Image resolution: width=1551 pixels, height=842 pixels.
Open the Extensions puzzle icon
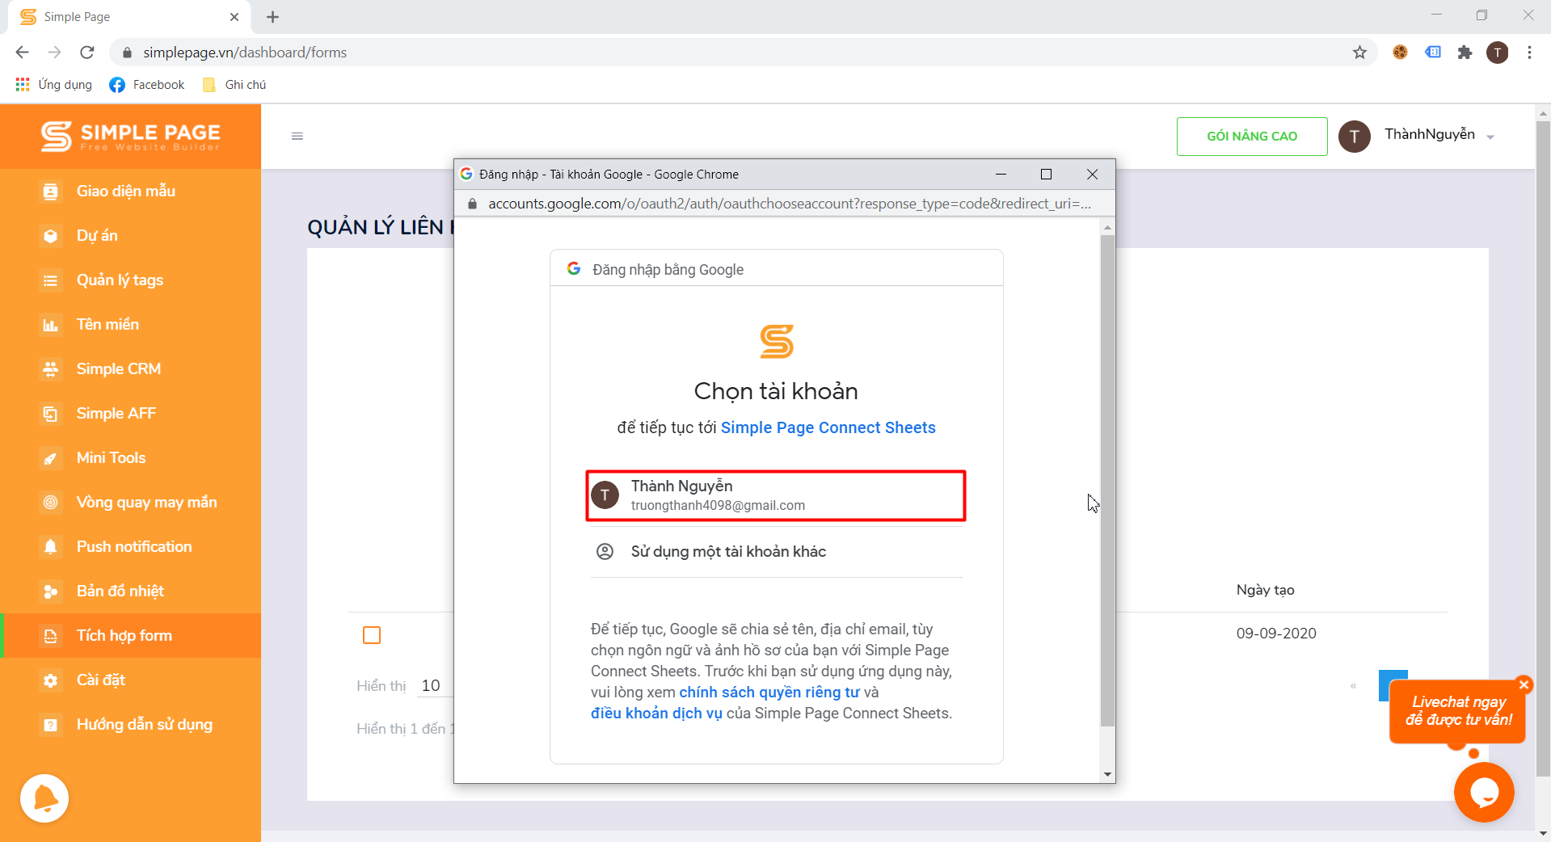click(x=1465, y=53)
